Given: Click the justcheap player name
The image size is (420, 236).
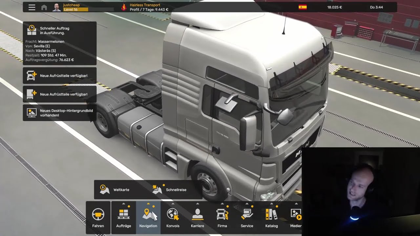Looking at the screenshot, I should [72, 5].
